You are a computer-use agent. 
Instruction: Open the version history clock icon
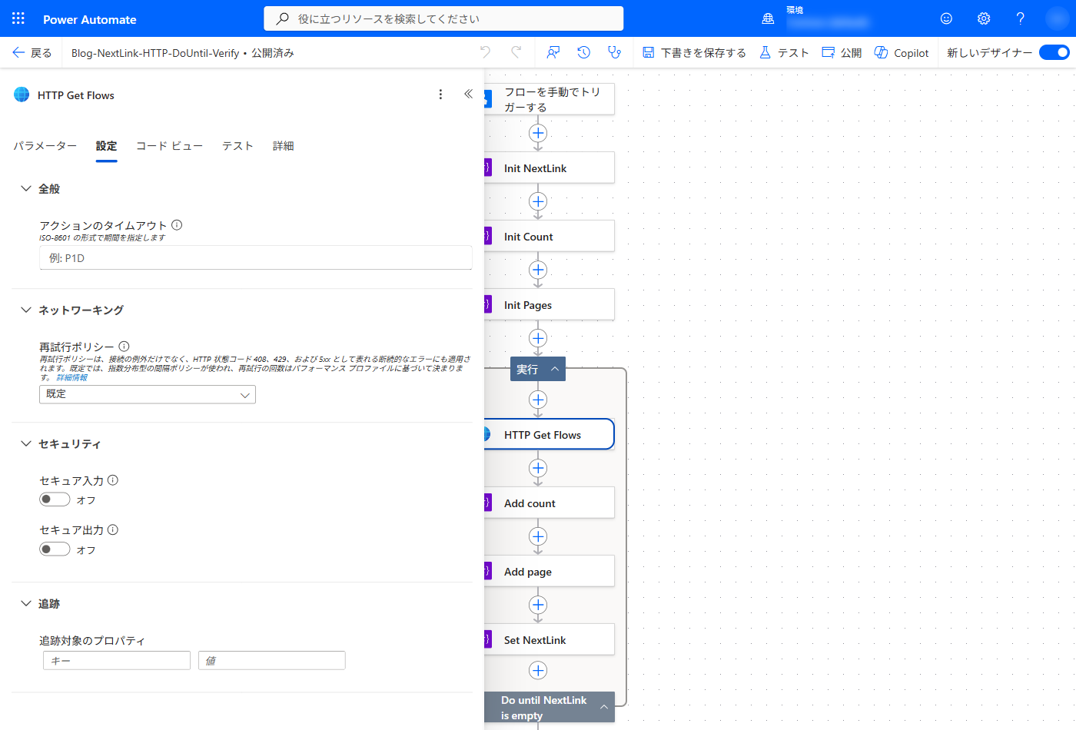[583, 52]
